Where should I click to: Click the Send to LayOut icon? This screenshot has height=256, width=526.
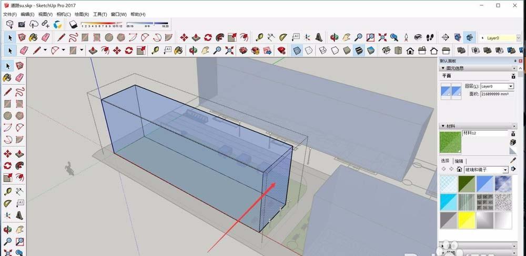coord(267,50)
